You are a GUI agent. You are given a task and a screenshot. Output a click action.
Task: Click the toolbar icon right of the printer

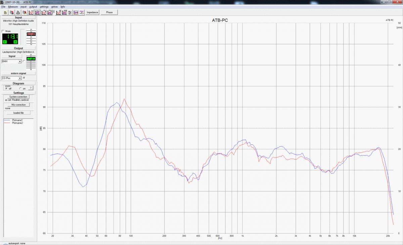click(25, 12)
